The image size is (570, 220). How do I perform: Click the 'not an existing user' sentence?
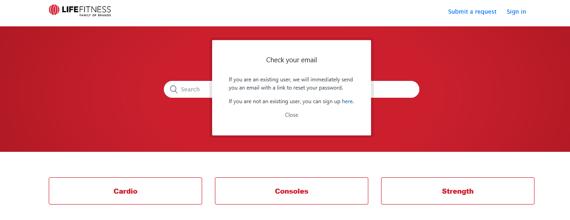[x=291, y=101]
